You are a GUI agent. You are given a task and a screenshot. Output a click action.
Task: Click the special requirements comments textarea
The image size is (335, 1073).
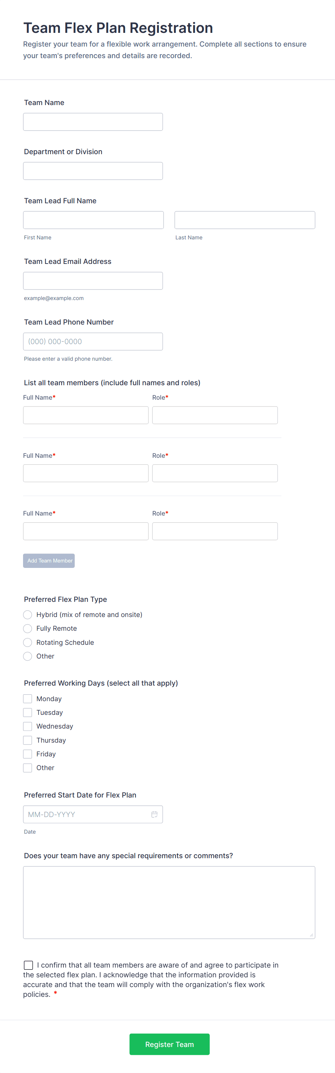(x=169, y=902)
